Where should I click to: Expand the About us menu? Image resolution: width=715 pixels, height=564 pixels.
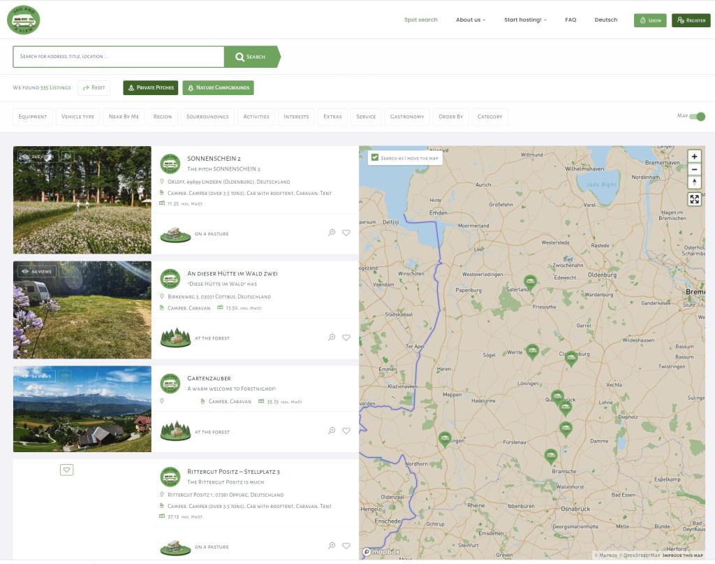[x=471, y=20]
